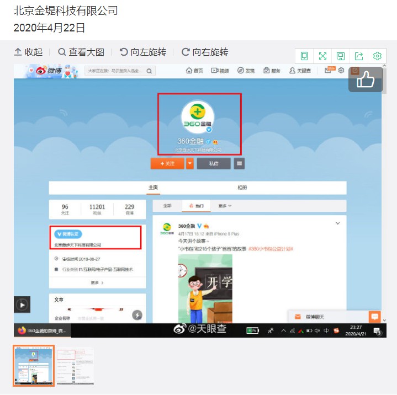
Task: Rotate image right with 向右旋转
Action: [205, 52]
